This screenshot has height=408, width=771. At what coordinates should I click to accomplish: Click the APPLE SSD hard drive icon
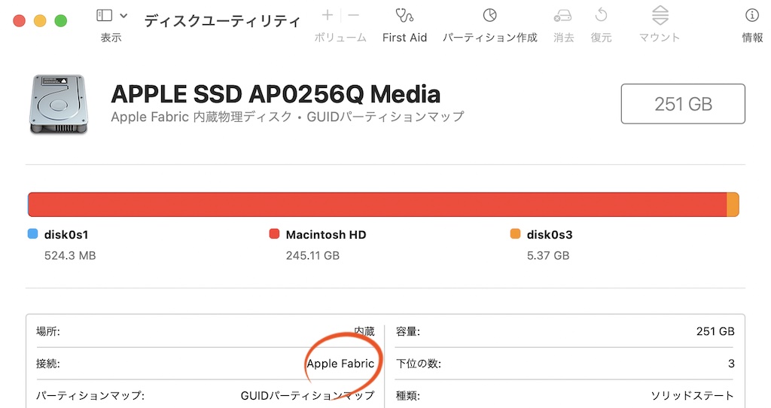pyautogui.click(x=59, y=104)
